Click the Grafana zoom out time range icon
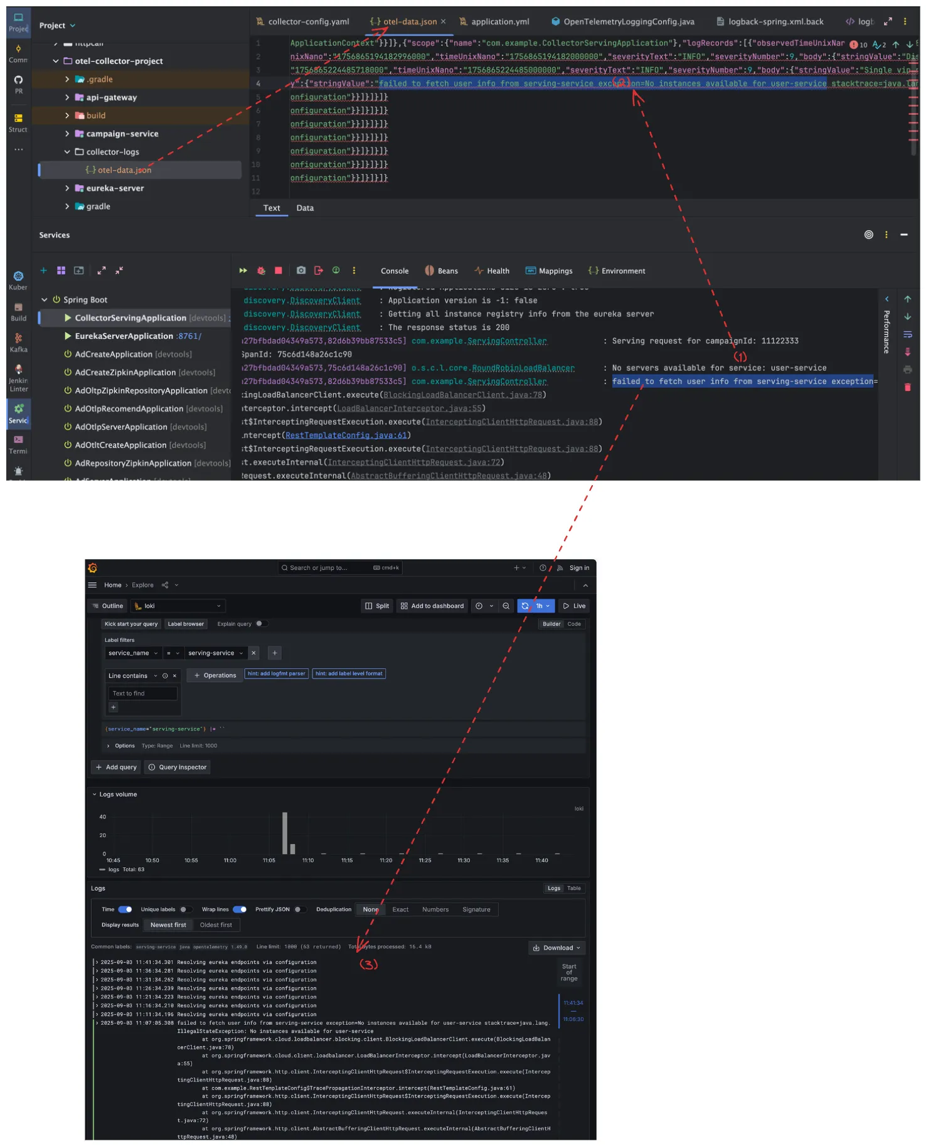This screenshot has height=1146, width=926. pos(506,606)
